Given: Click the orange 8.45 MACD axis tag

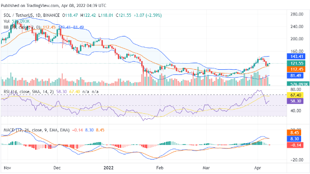Looking at the screenshot, I should pyautogui.click(x=294, y=133).
